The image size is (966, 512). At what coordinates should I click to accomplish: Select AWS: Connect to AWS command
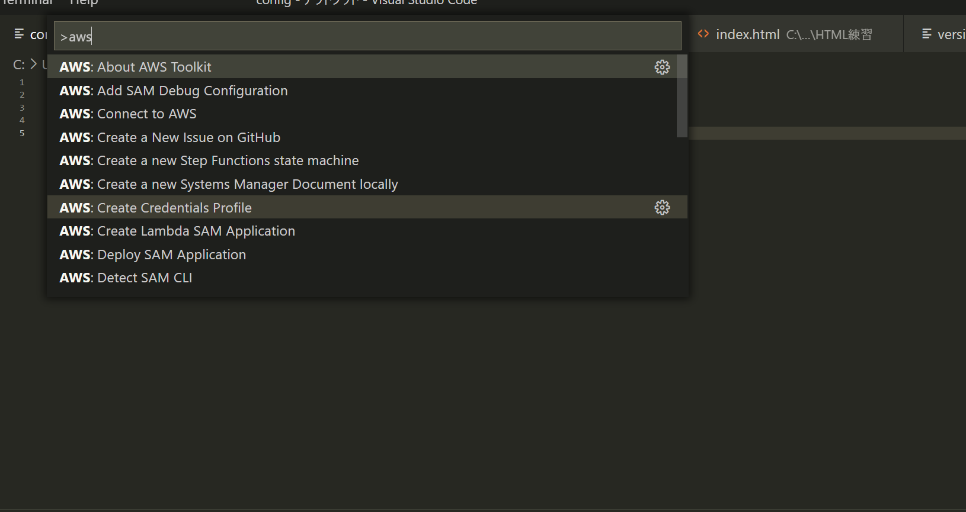click(367, 114)
